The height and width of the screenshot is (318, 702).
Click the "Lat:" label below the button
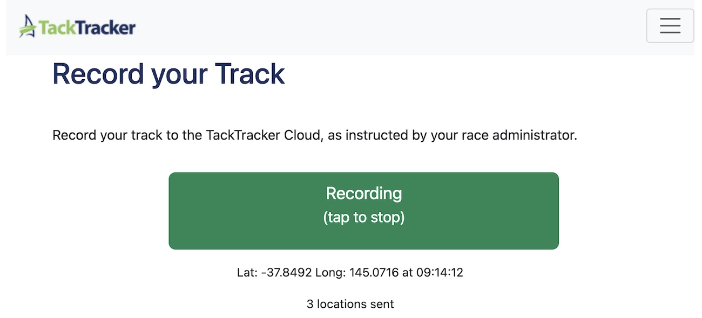tap(247, 273)
